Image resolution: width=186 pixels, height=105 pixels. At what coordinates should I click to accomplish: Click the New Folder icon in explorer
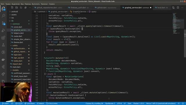17,8
